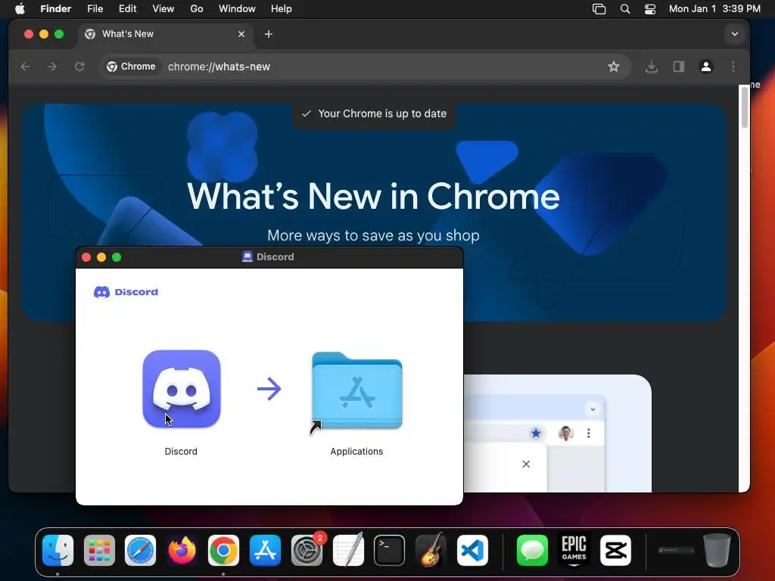Open the Chrome downloads icon
The image size is (775, 581).
652,67
